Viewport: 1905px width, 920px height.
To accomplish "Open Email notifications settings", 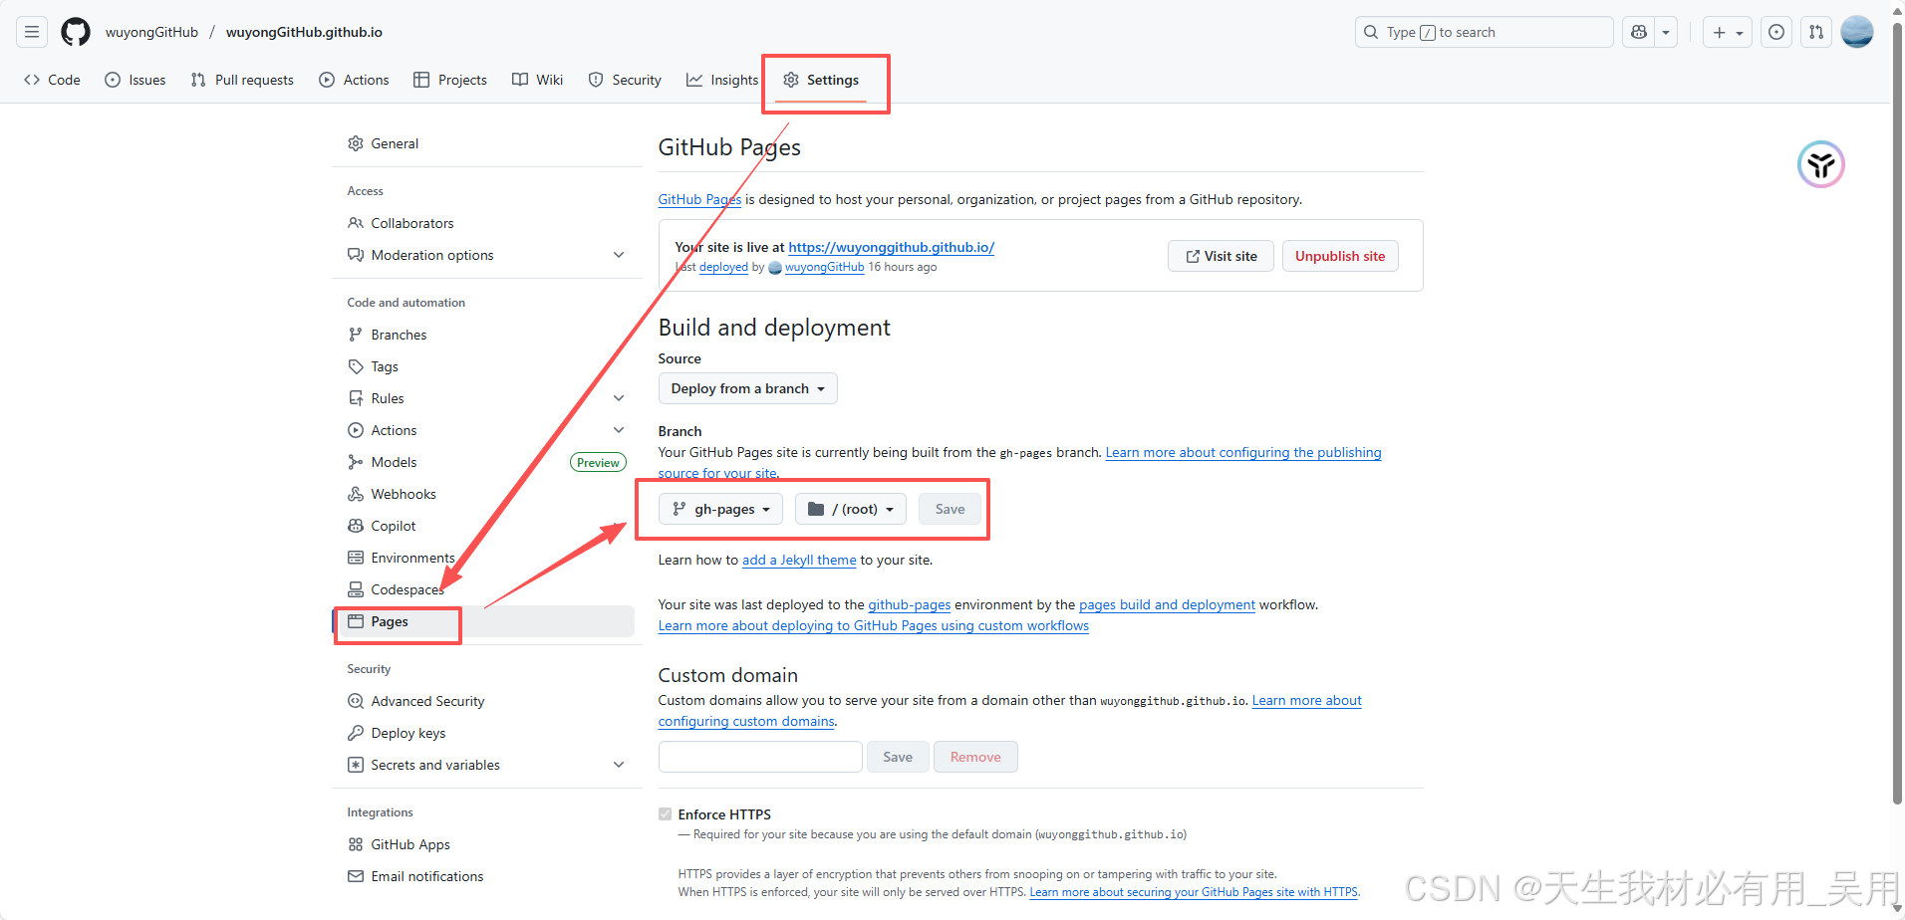I will (x=427, y=876).
